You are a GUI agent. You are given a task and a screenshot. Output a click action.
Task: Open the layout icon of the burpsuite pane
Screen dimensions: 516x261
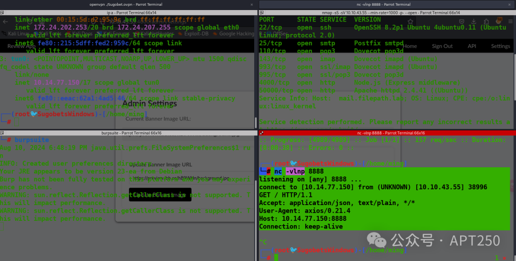coord(2,133)
